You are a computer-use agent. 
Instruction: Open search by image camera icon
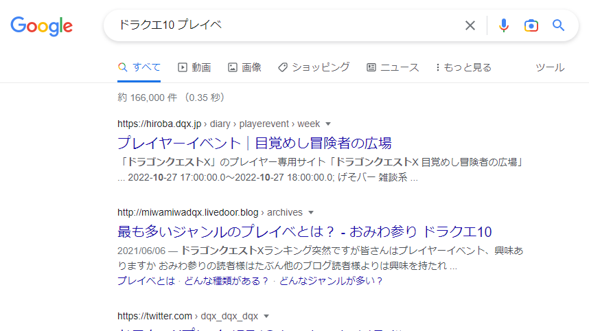(x=531, y=25)
